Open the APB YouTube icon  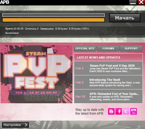(x=134, y=111)
